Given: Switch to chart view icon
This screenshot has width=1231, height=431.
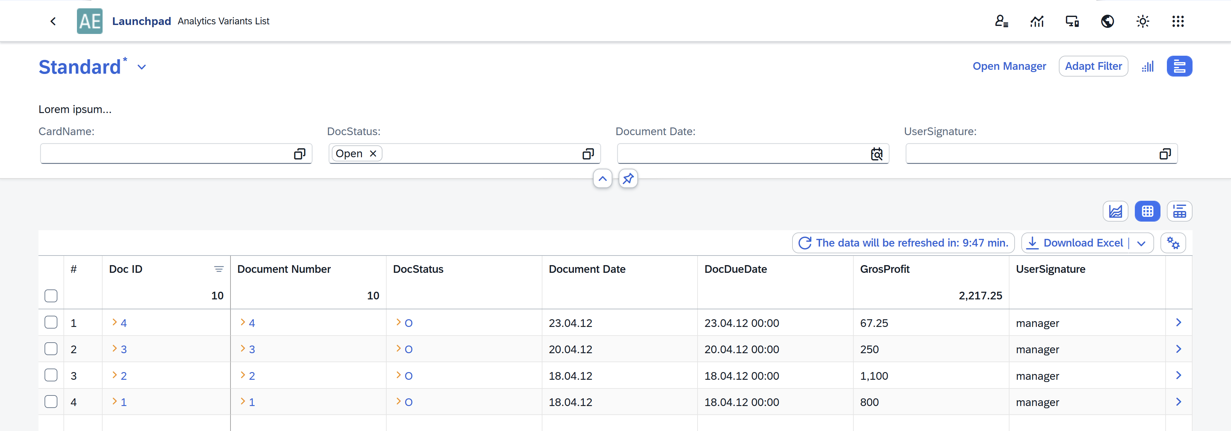Looking at the screenshot, I should coord(1115,211).
